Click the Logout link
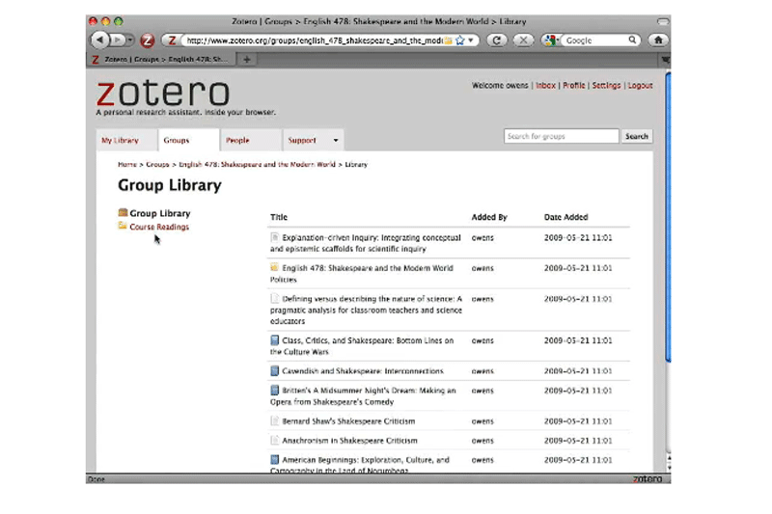The image size is (772, 514). pos(640,85)
